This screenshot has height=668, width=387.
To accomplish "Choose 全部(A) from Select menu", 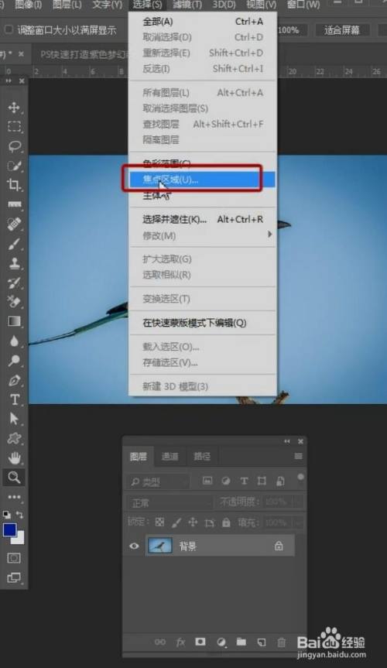I will coord(203,22).
